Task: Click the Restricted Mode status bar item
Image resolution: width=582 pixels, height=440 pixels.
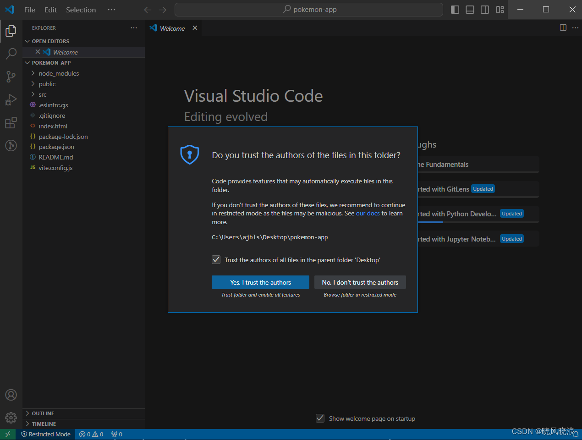Action: pyautogui.click(x=46, y=434)
